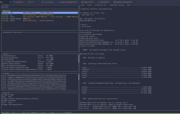Image resolution: width=180 pixels, height=114 pixels.
Task: Click the PHP icon on web.php tab
Action: 14,2
